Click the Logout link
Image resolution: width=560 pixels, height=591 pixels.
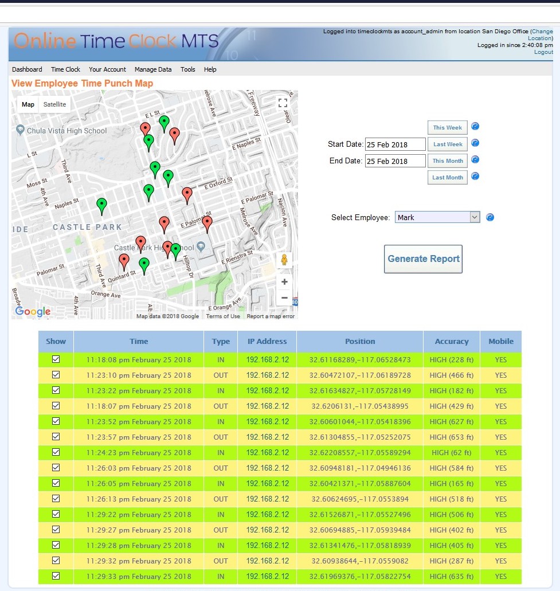tap(543, 52)
